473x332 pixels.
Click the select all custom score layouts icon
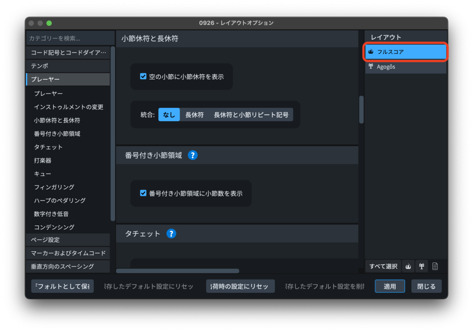point(435,266)
